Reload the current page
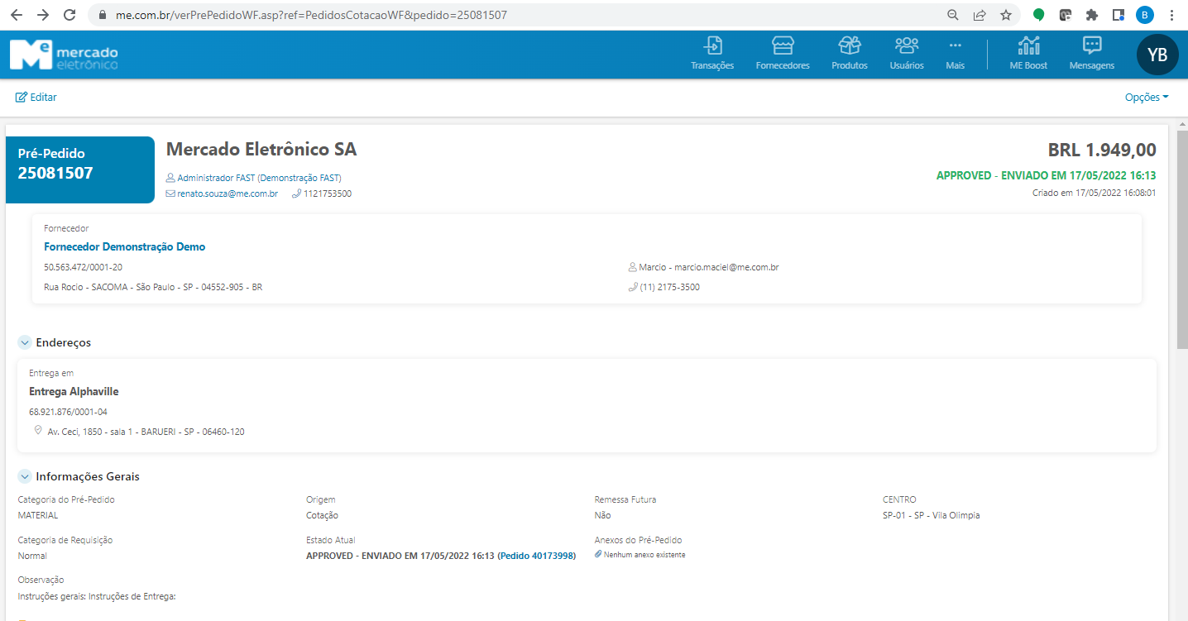The height and width of the screenshot is (621, 1188). (x=69, y=15)
